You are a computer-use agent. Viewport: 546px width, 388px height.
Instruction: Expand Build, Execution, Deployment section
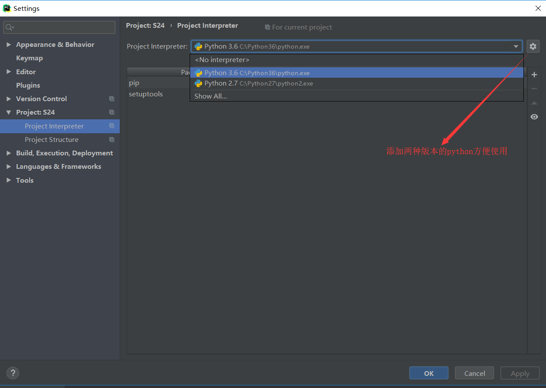(8, 153)
